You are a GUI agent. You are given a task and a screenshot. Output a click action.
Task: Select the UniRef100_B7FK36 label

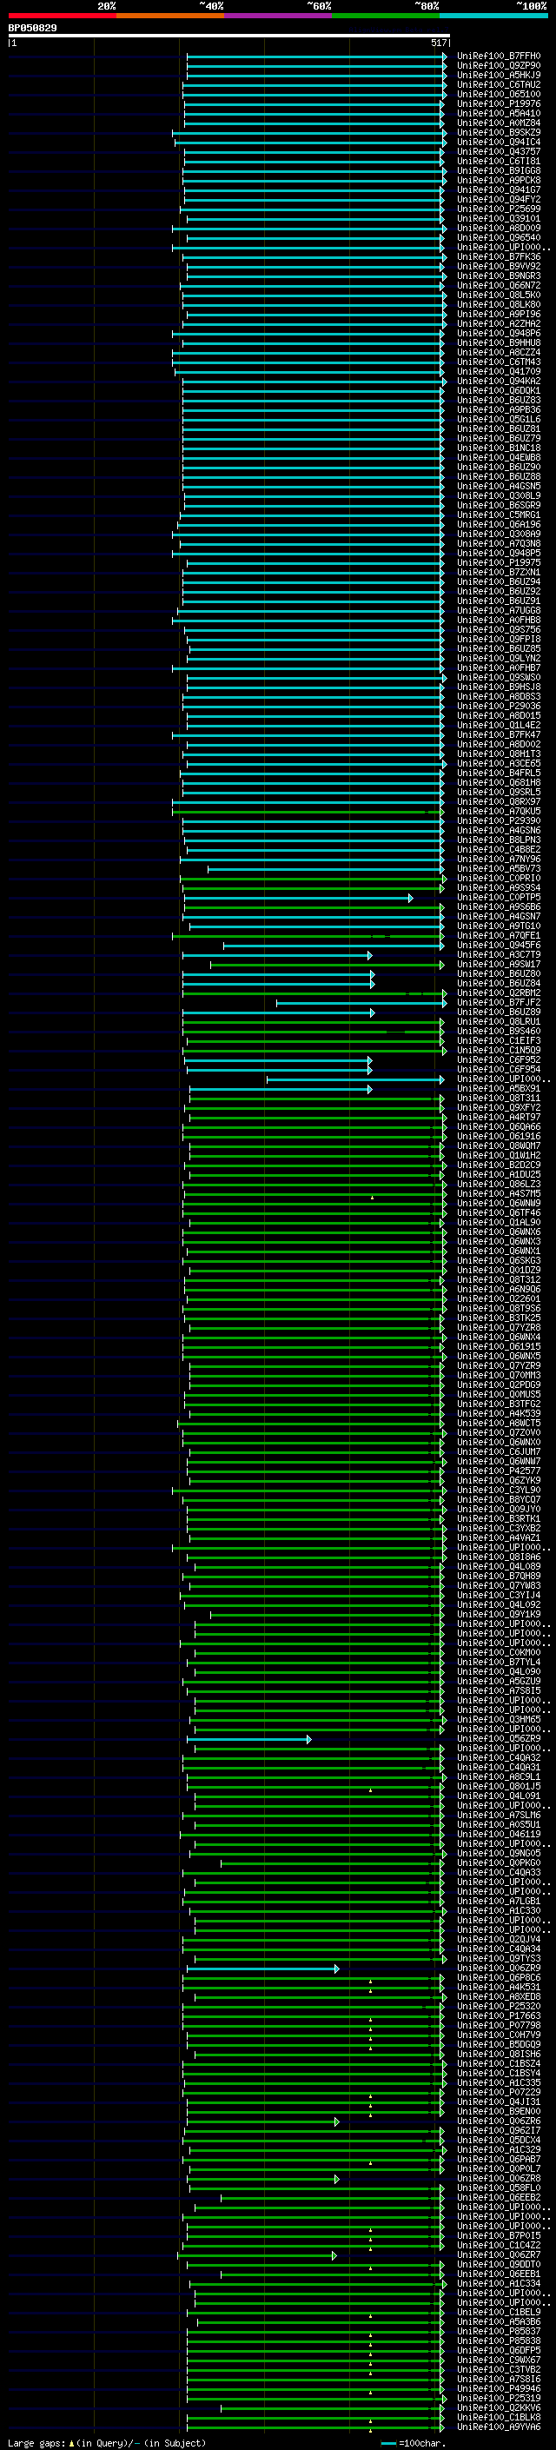[x=498, y=256]
